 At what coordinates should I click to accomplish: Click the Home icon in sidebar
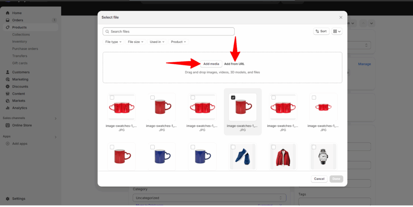tap(8, 13)
